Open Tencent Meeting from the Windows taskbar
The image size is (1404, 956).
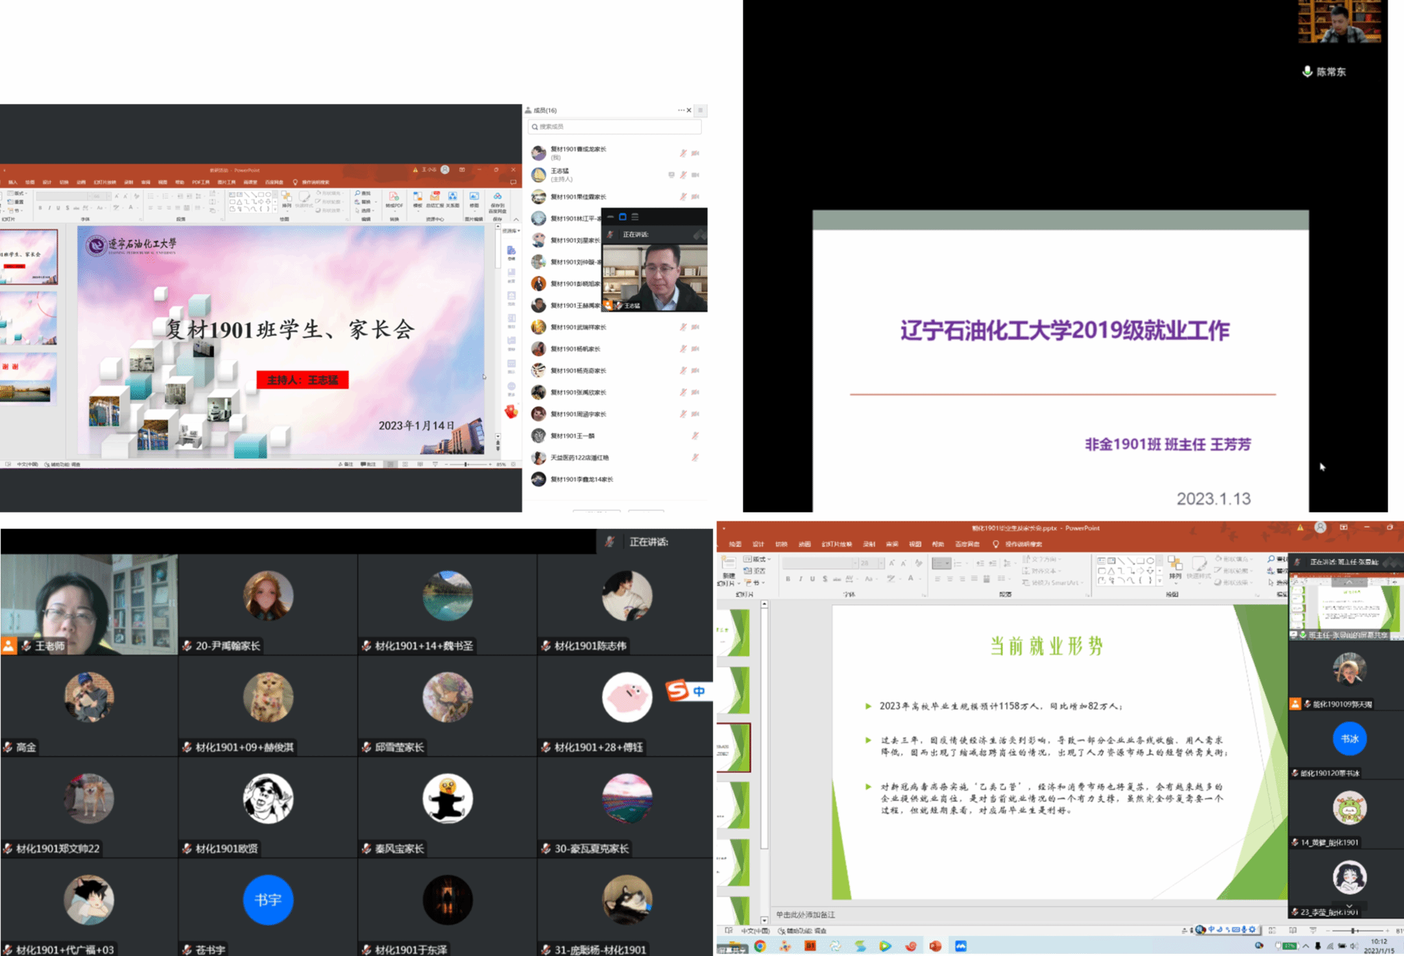pos(960,946)
